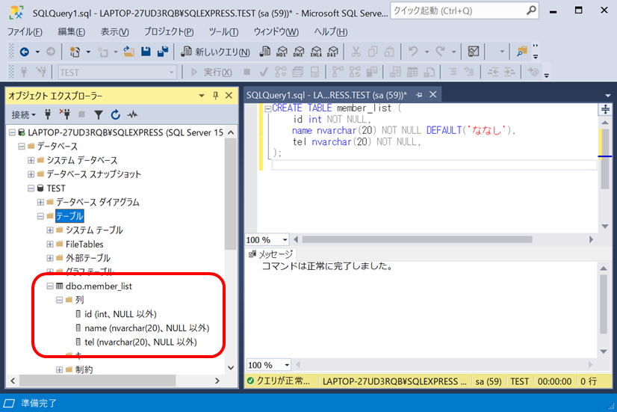Click the MDX query icon
617x412 pixels.
[x=282, y=52]
